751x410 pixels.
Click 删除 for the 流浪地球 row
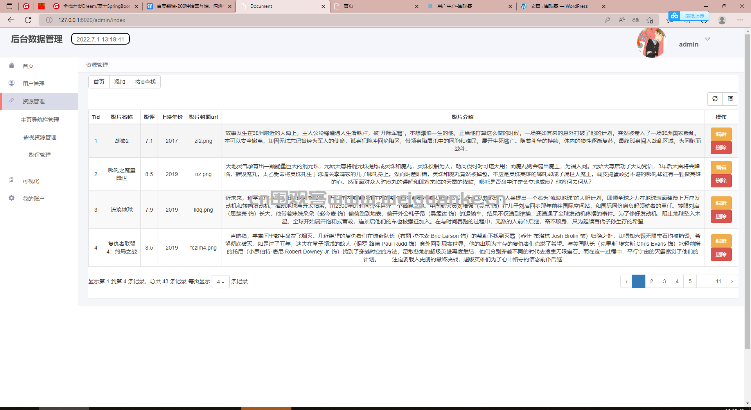pyautogui.click(x=721, y=216)
